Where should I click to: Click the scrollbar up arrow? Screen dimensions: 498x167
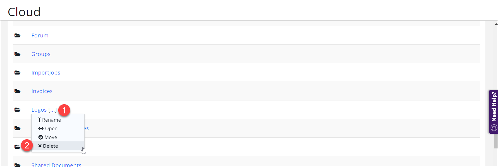tap(496, 24)
